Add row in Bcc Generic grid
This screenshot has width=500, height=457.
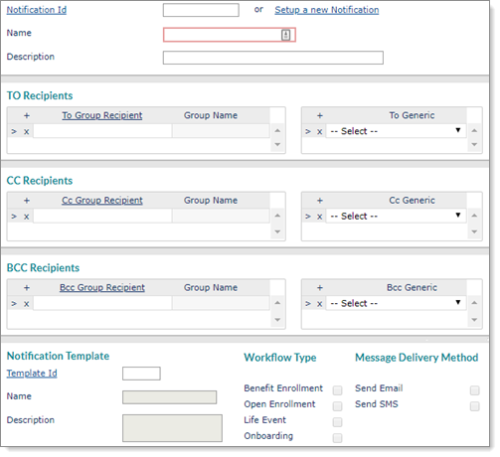pyautogui.click(x=320, y=288)
